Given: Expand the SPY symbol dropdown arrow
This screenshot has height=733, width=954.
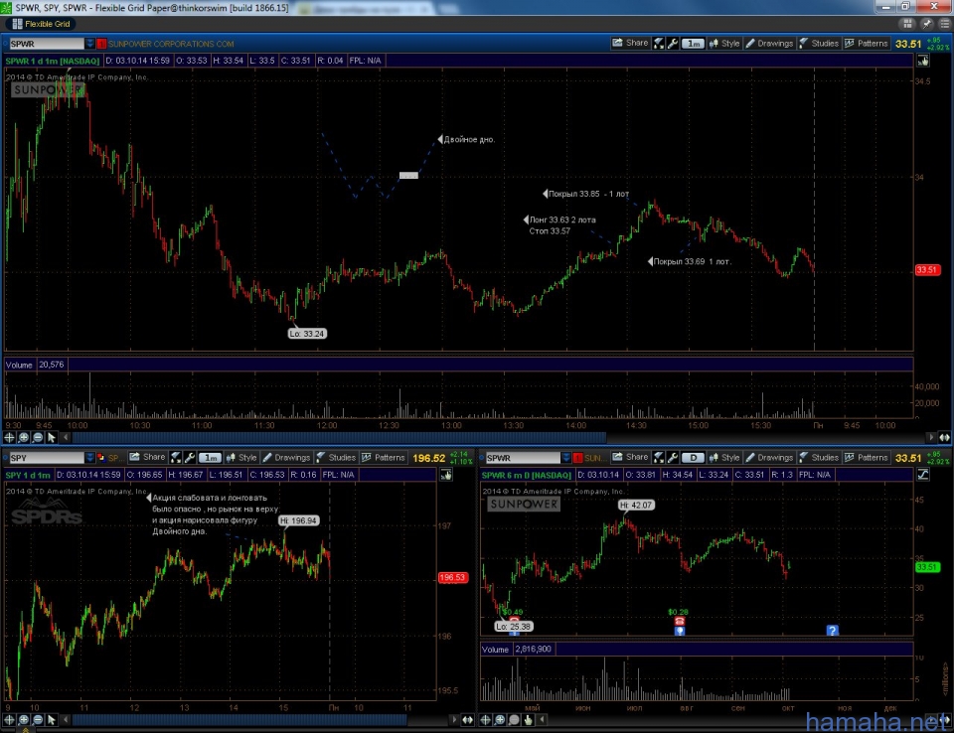Looking at the screenshot, I should pyautogui.click(x=89, y=458).
